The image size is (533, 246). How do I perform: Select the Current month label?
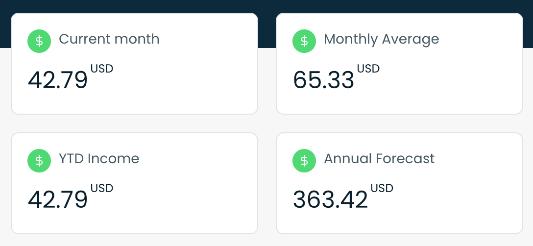click(x=109, y=39)
